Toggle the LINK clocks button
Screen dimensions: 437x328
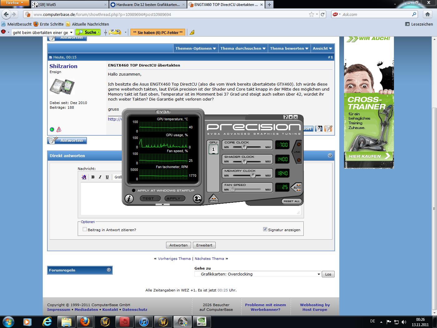[x=297, y=152]
